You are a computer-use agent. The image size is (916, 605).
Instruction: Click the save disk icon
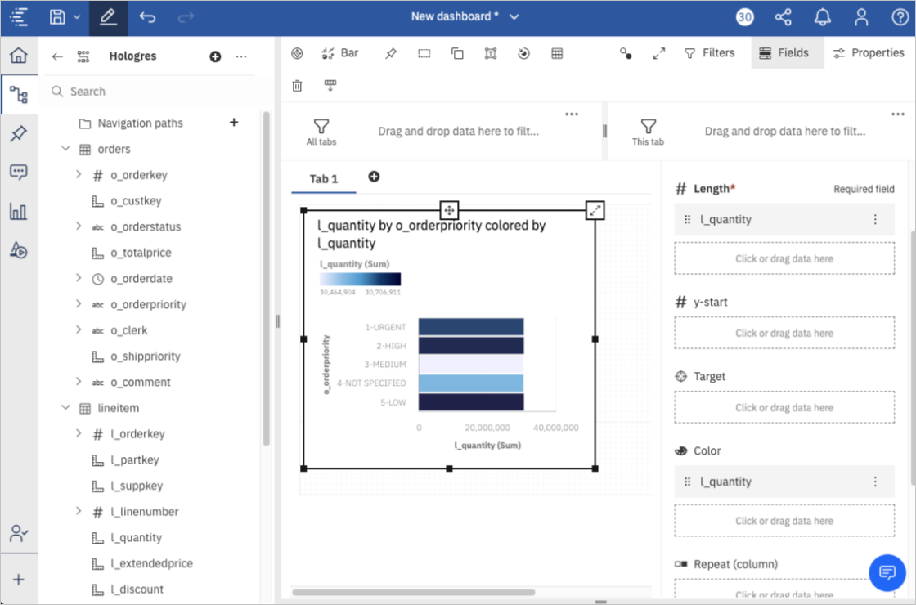click(57, 17)
